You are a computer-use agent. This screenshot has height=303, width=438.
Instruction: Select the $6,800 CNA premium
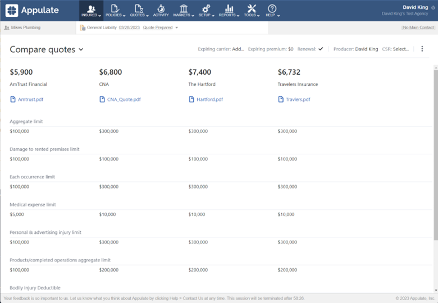111,72
